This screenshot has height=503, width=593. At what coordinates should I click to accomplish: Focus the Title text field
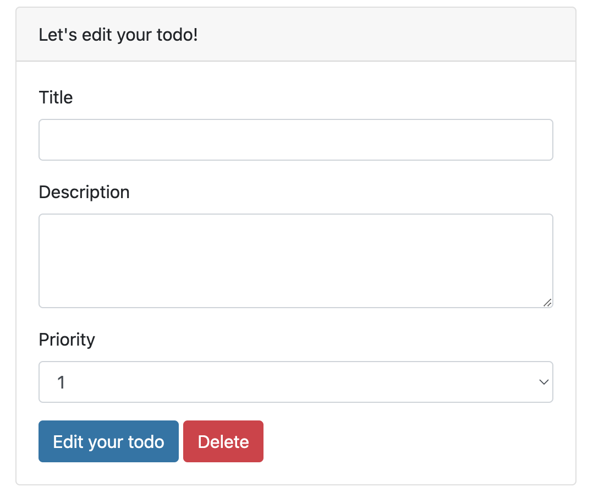(295, 140)
